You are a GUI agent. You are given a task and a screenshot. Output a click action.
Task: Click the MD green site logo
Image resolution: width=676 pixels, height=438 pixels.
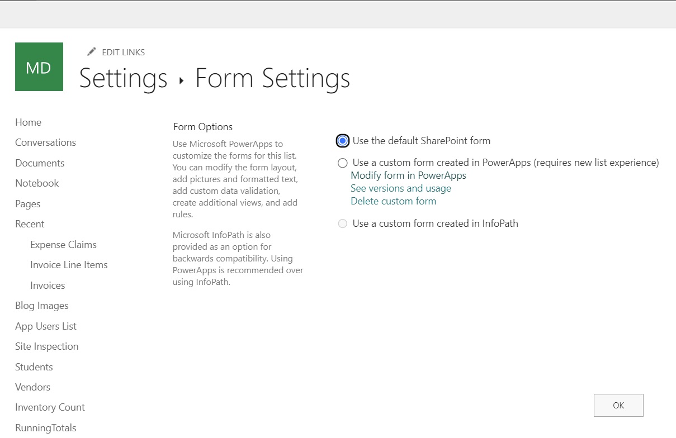click(39, 66)
